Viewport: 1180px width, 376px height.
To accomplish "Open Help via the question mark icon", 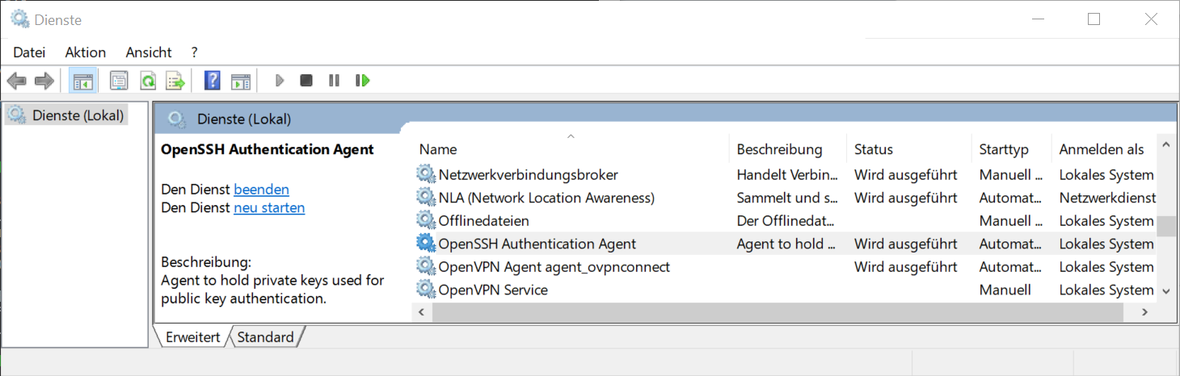I will pos(212,81).
